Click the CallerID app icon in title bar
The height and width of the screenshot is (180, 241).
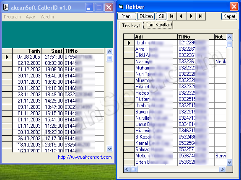pyautogui.click(x=6, y=8)
